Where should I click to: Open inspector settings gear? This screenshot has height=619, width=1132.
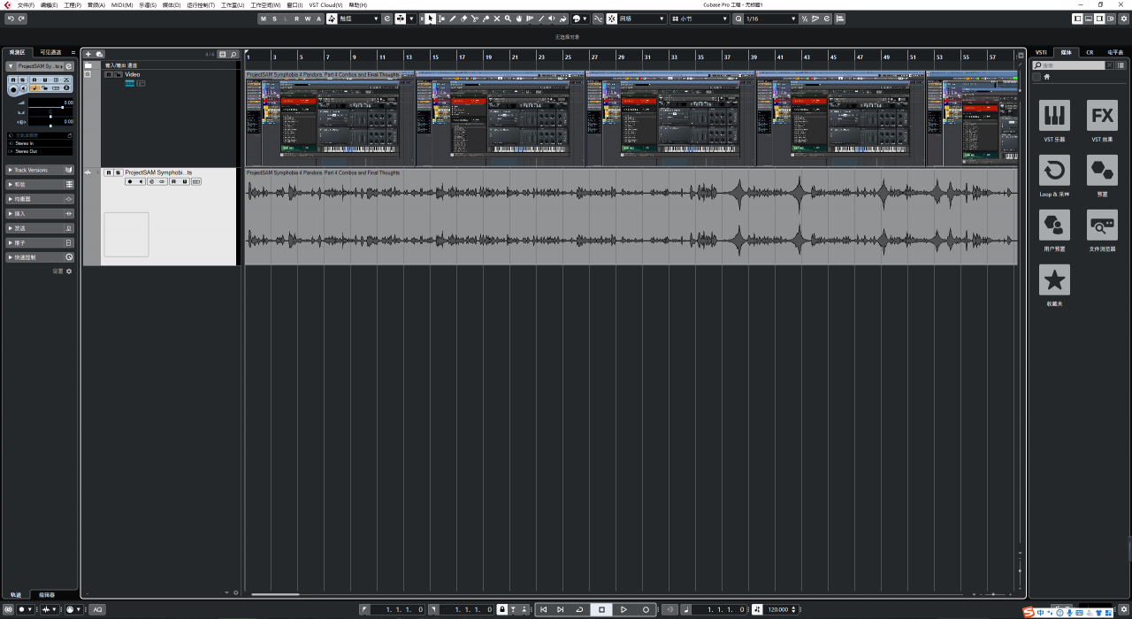(69, 271)
